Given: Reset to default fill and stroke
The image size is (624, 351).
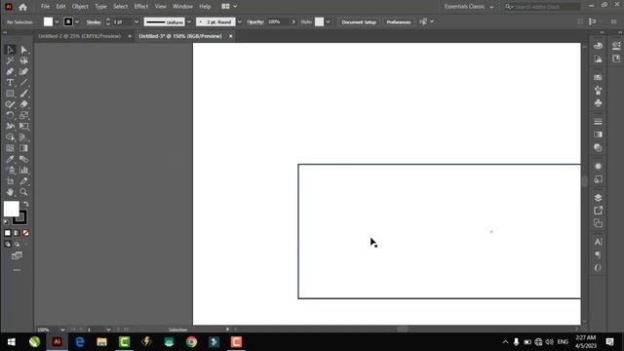Looking at the screenshot, I should [x=7, y=221].
